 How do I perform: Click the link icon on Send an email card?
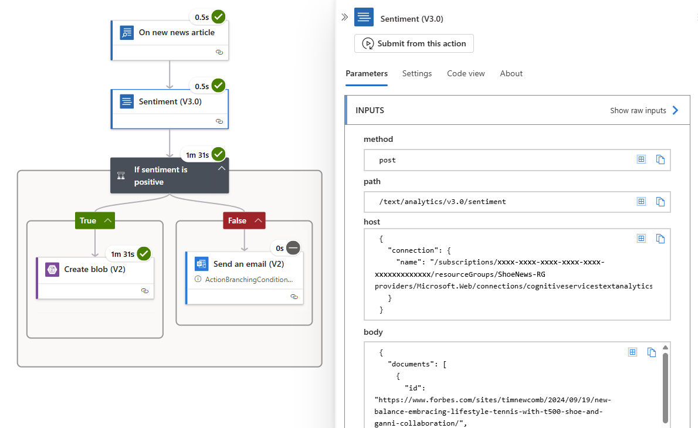click(294, 297)
